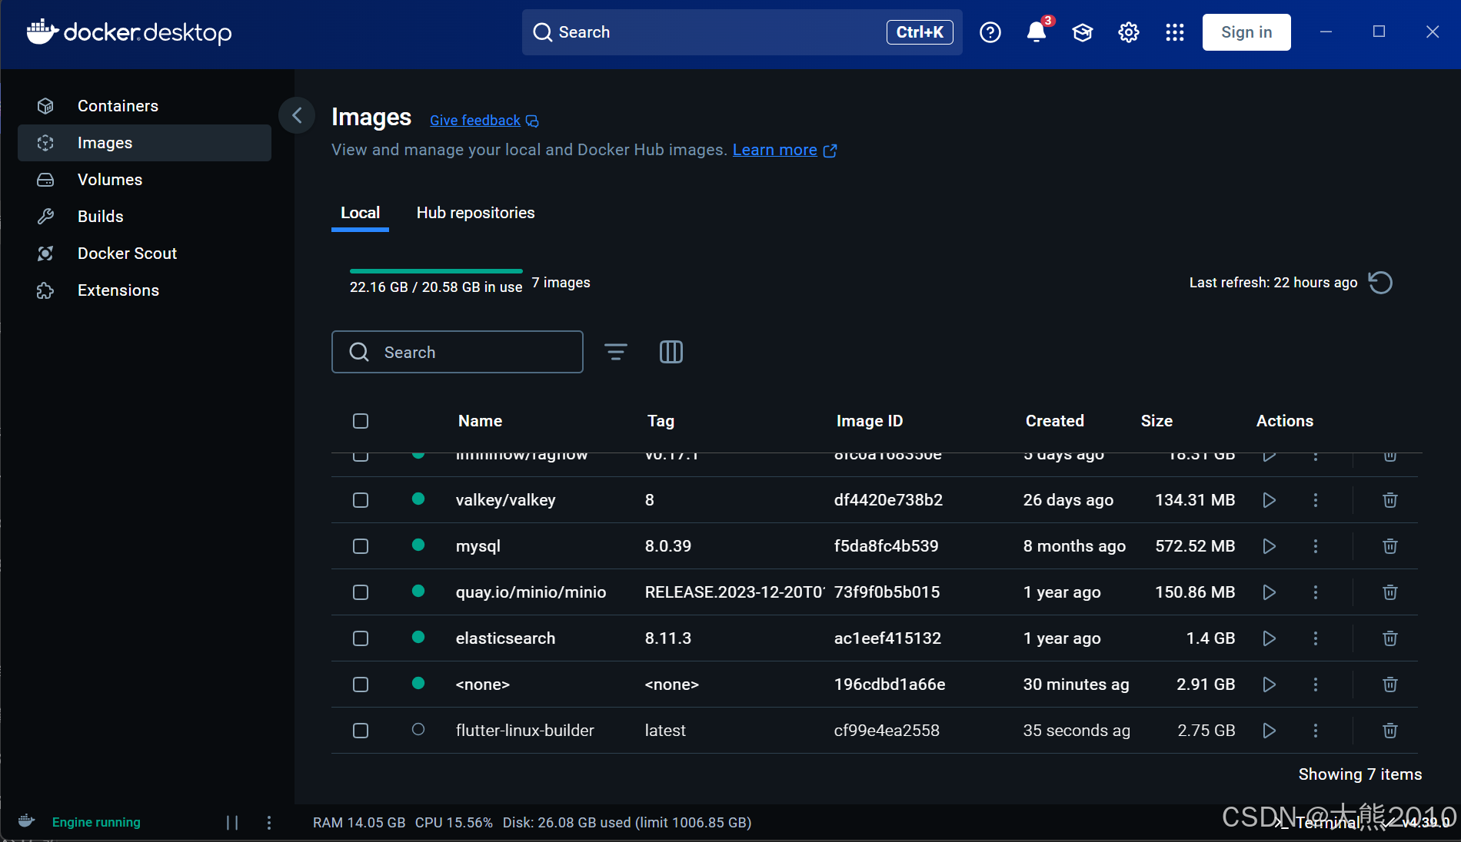Click the Sign in button
Image resolution: width=1461 pixels, height=842 pixels.
tap(1246, 32)
